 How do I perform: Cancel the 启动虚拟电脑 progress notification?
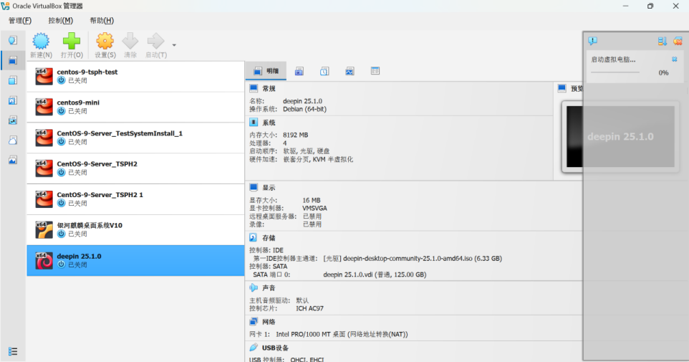click(675, 59)
